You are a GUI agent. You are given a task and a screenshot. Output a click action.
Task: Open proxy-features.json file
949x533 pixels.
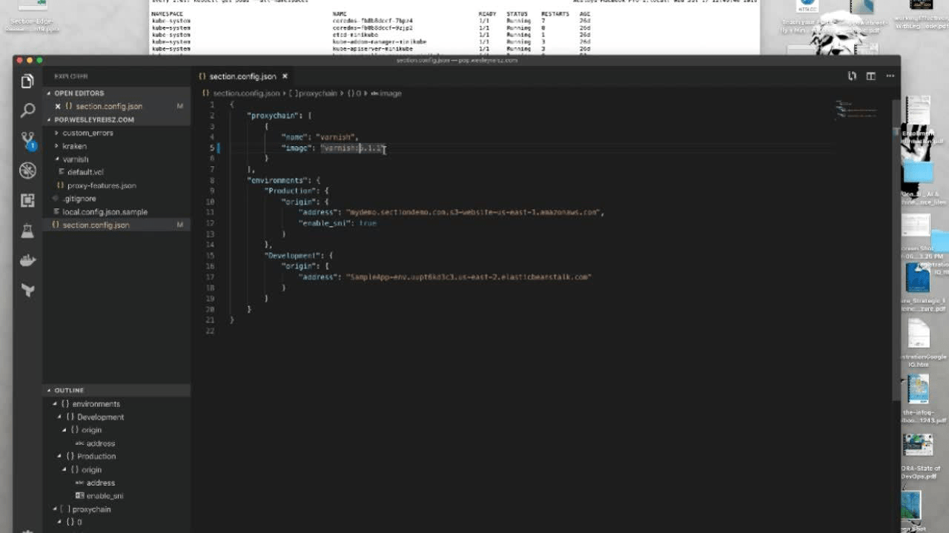tap(102, 185)
